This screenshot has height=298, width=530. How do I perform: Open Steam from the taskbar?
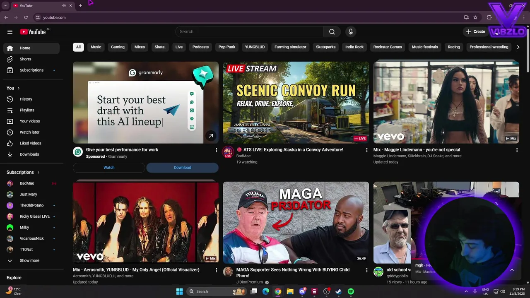pos(339,291)
